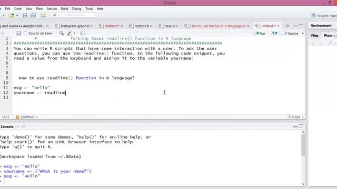
Task: Click console scrollbar up arrow
Action: click(x=303, y=132)
